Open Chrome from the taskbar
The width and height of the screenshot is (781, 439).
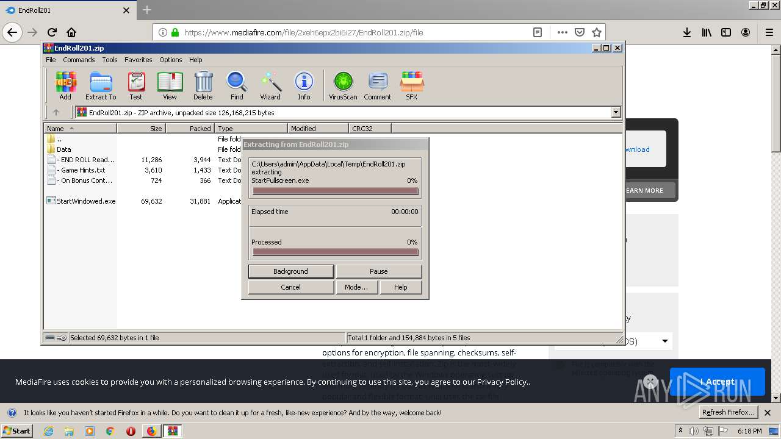(110, 431)
